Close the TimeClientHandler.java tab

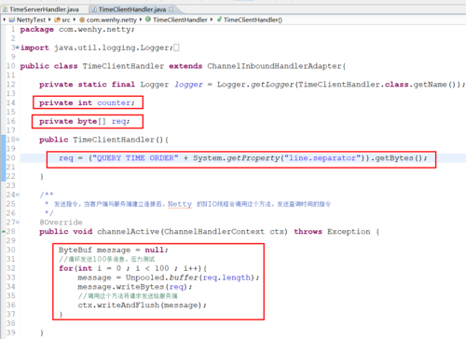(x=171, y=9)
